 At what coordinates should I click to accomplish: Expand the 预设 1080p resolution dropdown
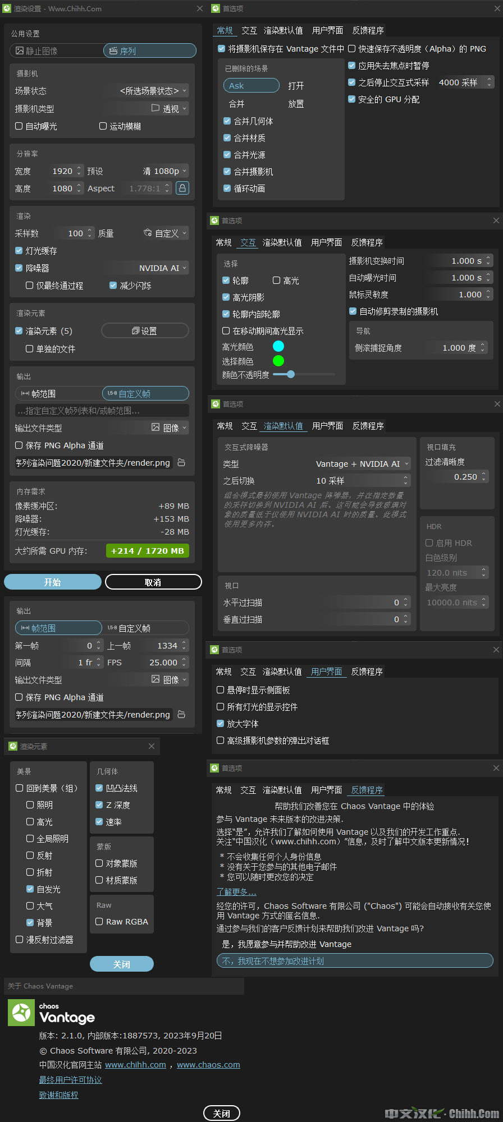[x=165, y=171]
